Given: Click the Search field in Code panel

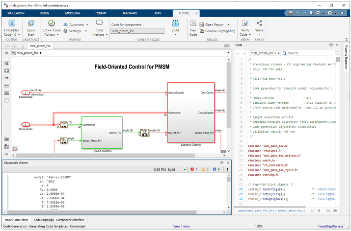Looking at the screenshot, I should click(x=308, y=53).
